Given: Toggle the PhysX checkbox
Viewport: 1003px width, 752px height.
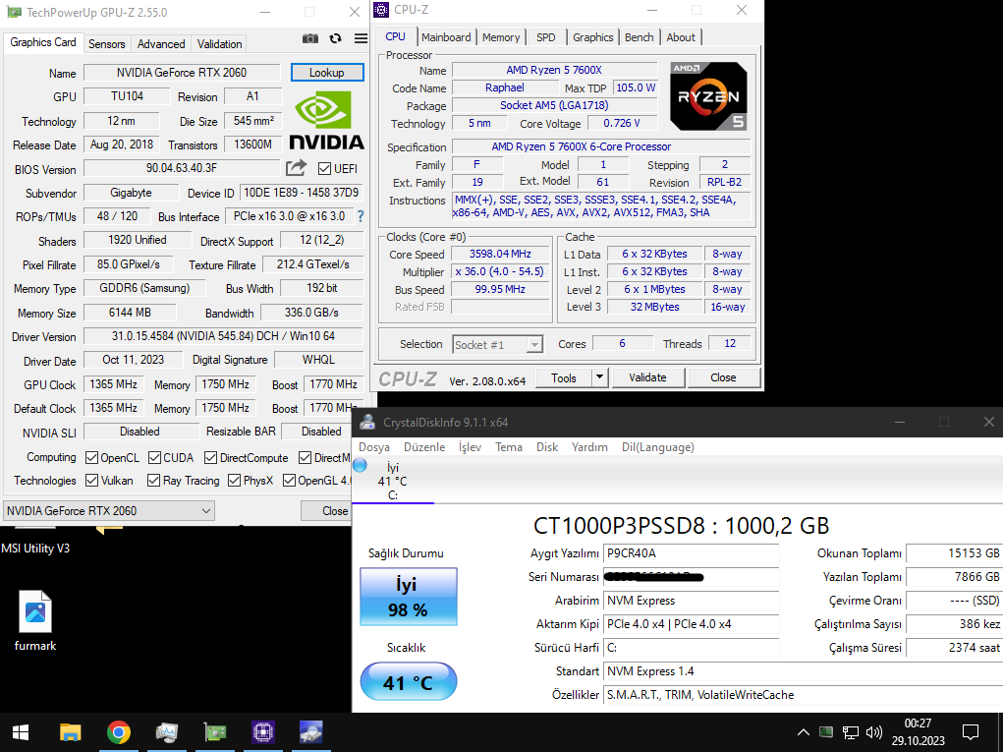Looking at the screenshot, I should 234,480.
